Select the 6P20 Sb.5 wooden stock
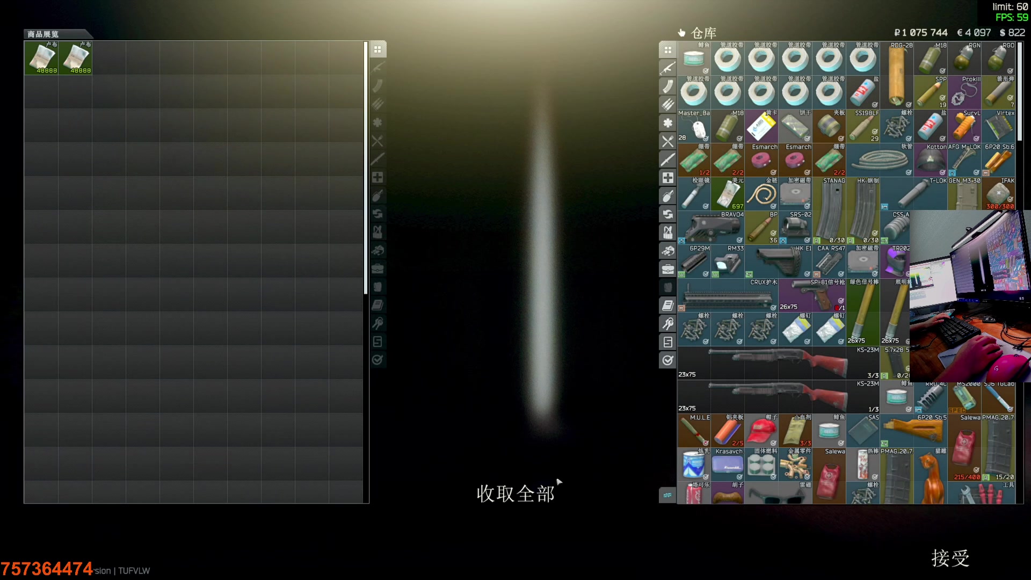The width and height of the screenshot is (1031, 580). click(914, 431)
